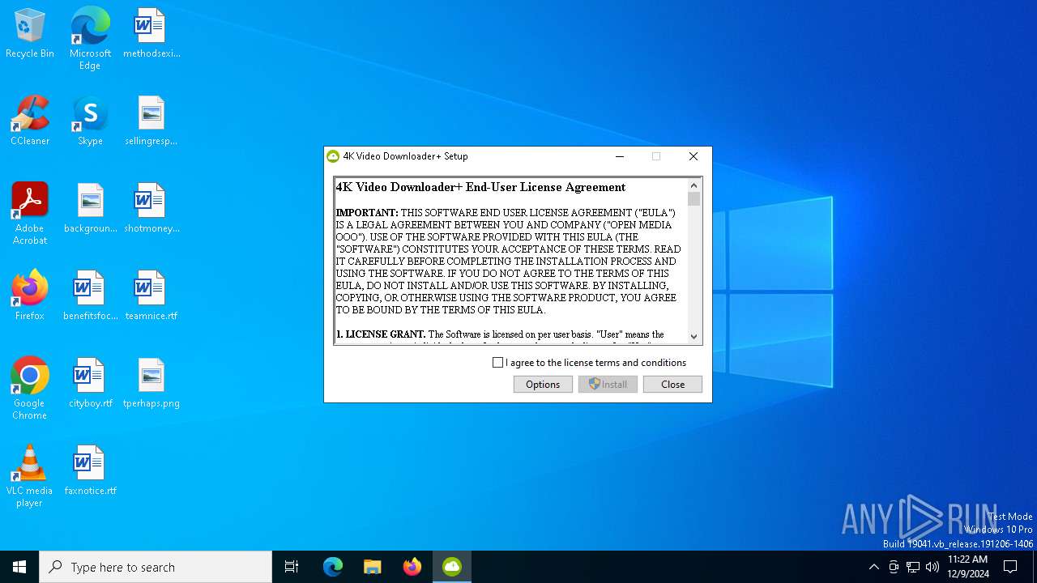Open the network status tray icon

(913, 567)
